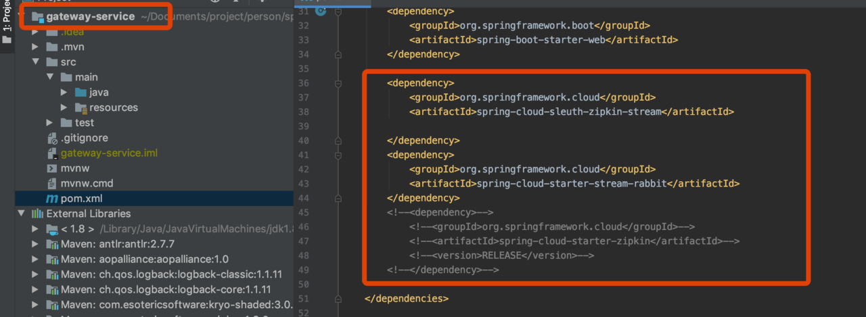Click the resources folder icon

[x=81, y=107]
